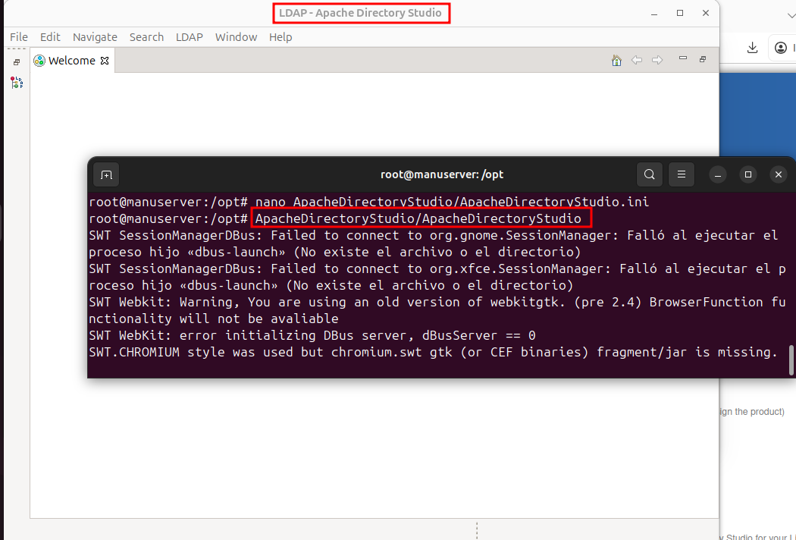Open the LDAP menu in menu bar
This screenshot has width=796, height=540.
189,37
